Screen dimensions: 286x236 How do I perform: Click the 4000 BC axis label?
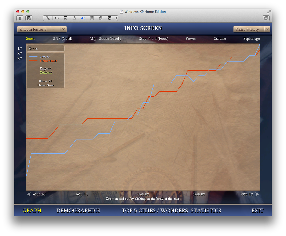coord(39,194)
